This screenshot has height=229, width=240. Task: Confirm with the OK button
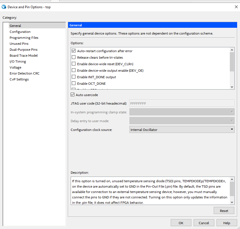(181, 223)
